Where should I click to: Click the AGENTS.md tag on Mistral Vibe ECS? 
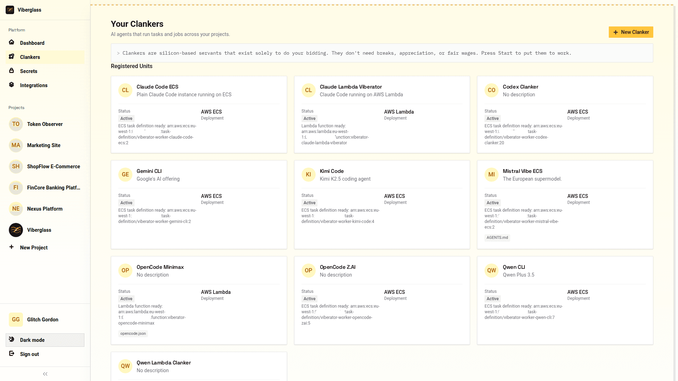[497, 237]
